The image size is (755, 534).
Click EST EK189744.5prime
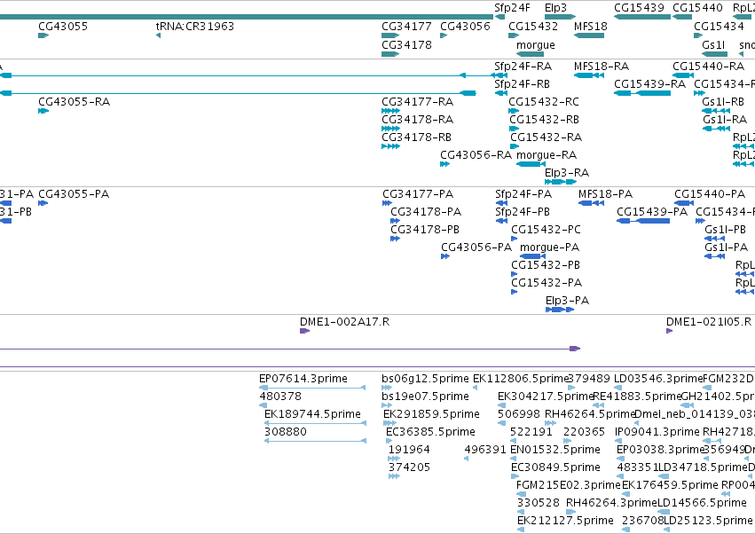coord(312,414)
